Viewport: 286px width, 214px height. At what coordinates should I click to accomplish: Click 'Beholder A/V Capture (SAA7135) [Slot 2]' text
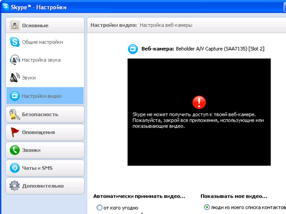(220, 49)
